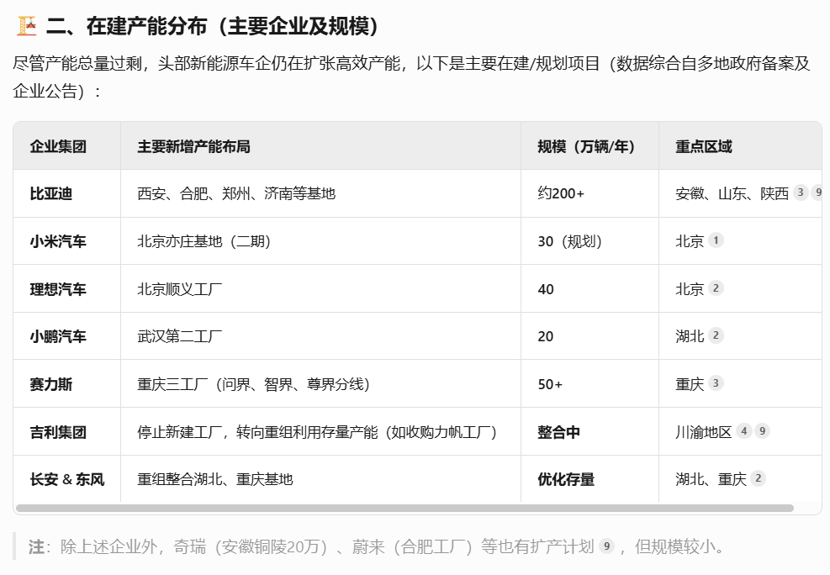Open citation 3 in 比亚迪 row
The image size is (830, 575).
click(x=801, y=193)
